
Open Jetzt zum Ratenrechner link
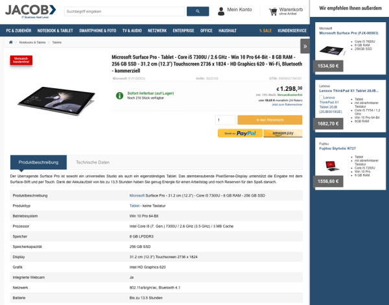click(287, 104)
